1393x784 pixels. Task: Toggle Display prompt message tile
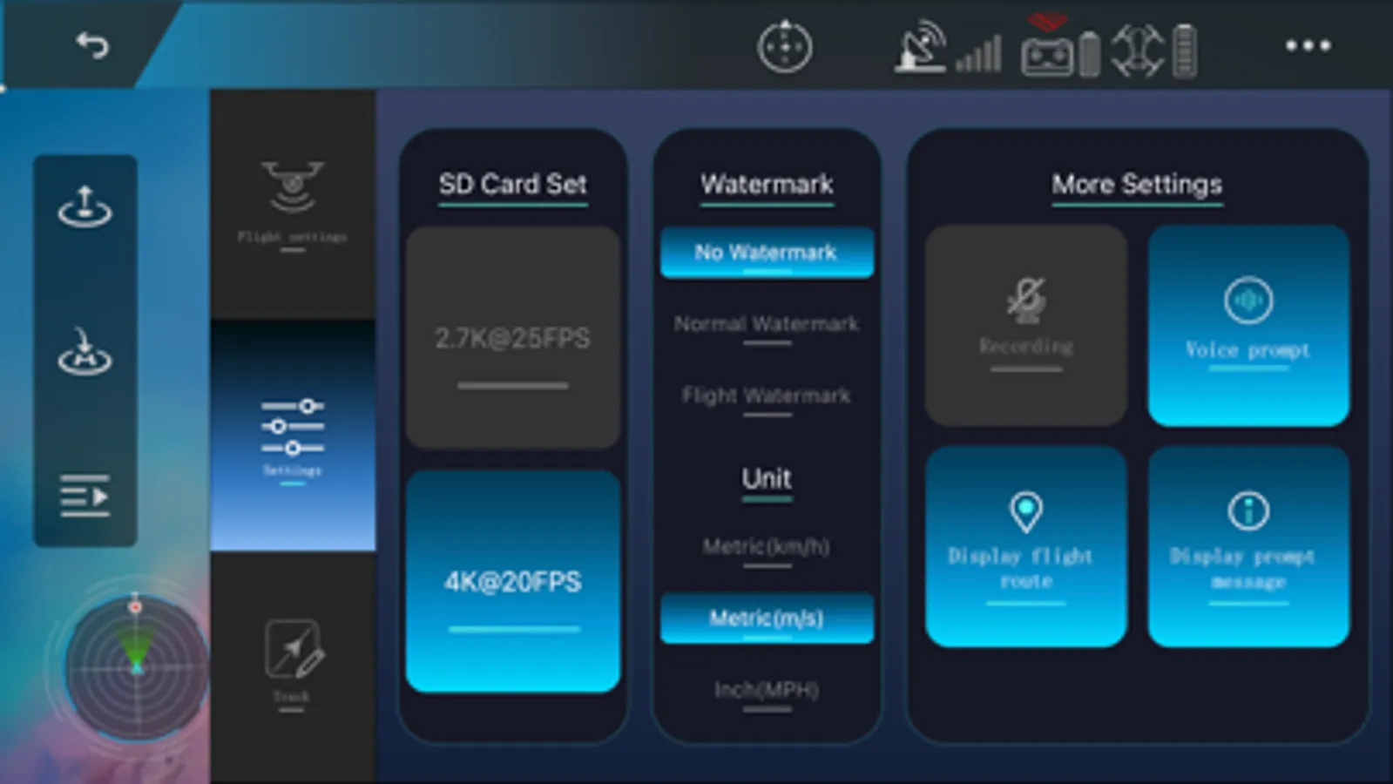click(x=1248, y=546)
